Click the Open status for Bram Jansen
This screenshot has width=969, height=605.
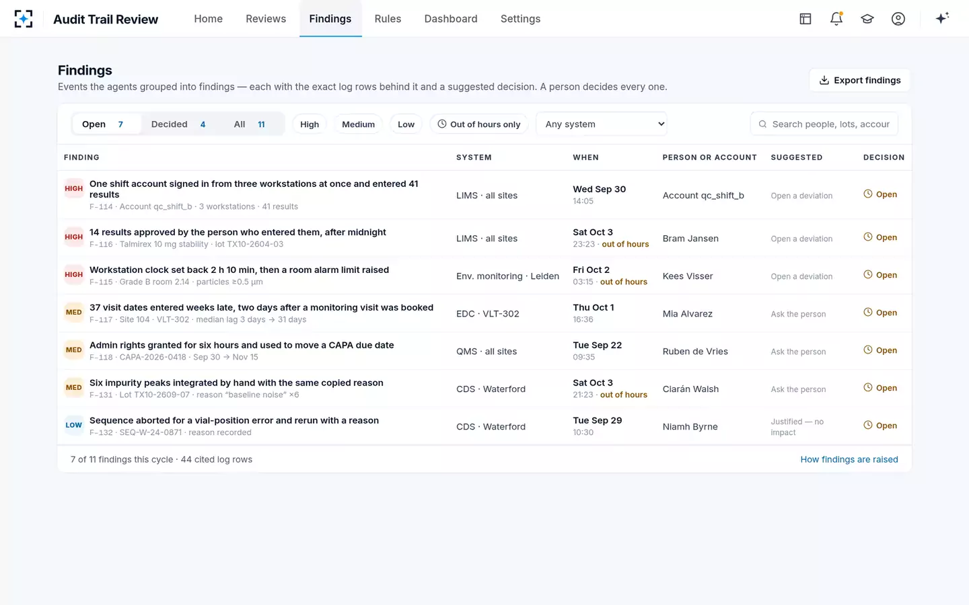coord(880,237)
